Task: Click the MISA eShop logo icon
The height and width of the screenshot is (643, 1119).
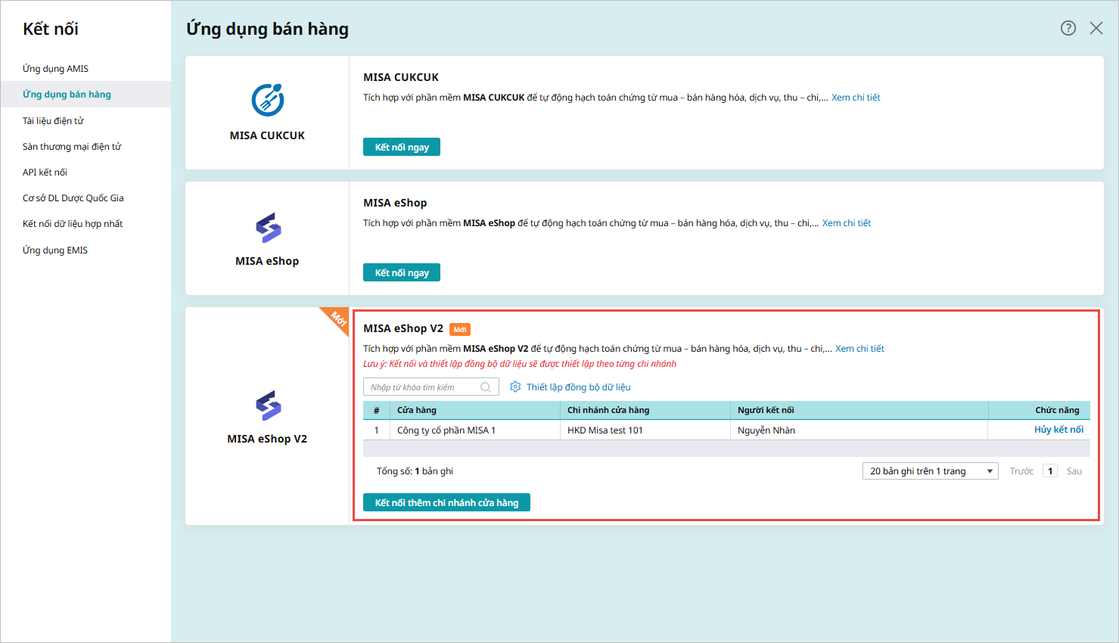Action: point(268,228)
